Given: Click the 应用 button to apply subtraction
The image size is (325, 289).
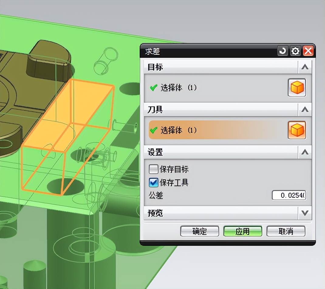Looking at the screenshot, I should 243,231.
